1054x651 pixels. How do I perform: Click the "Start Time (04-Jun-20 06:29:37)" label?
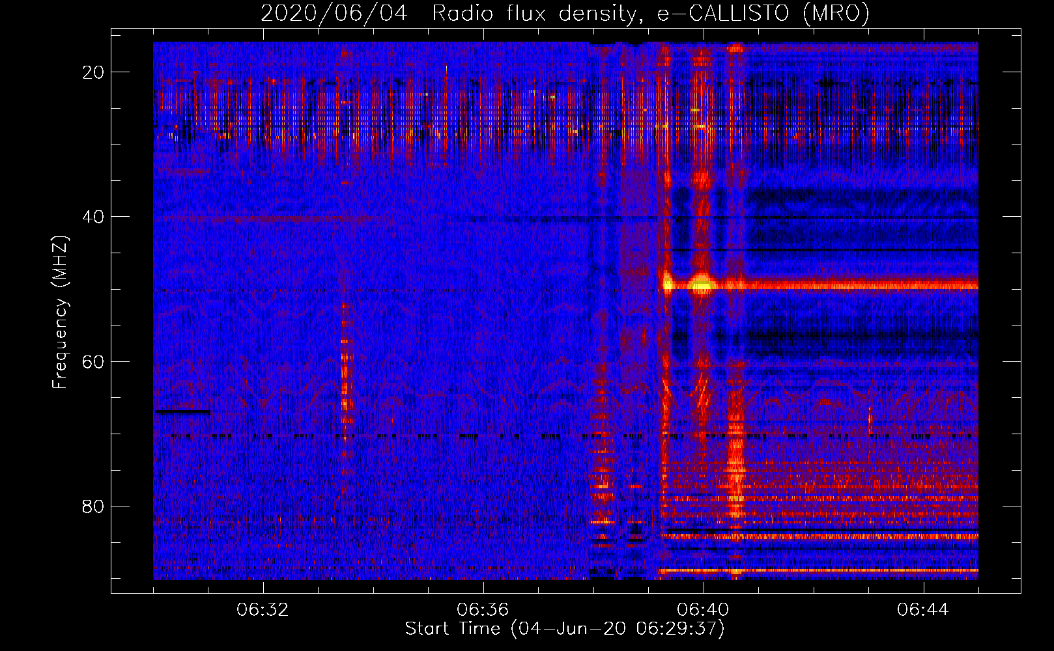pyautogui.click(x=565, y=629)
